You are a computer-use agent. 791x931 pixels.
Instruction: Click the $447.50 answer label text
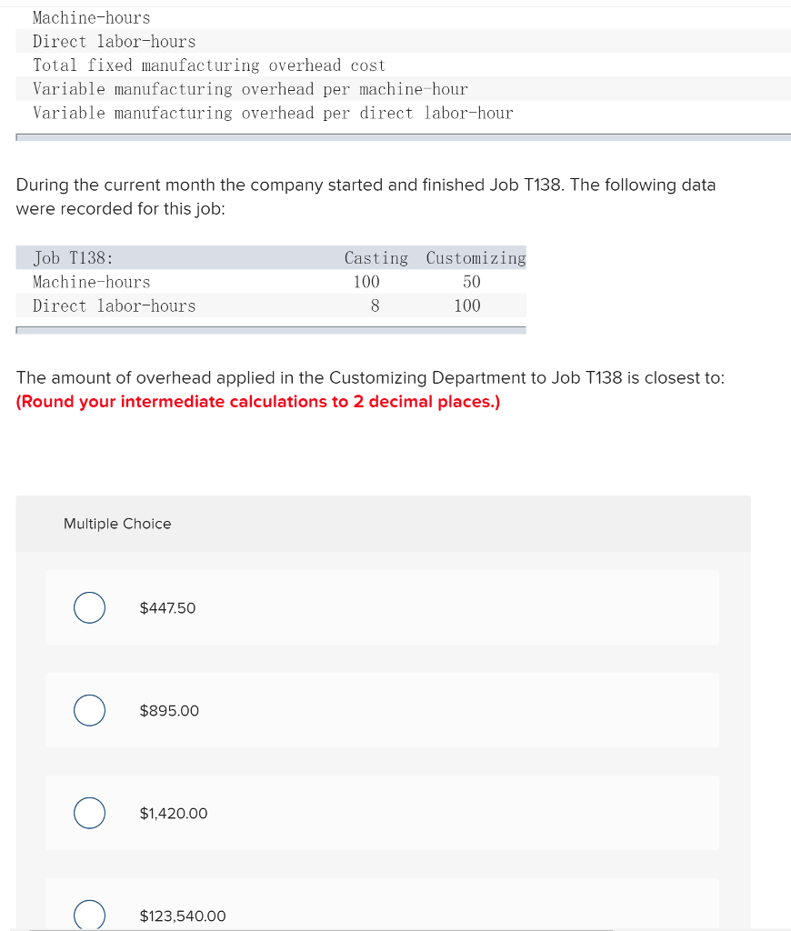click(x=167, y=607)
